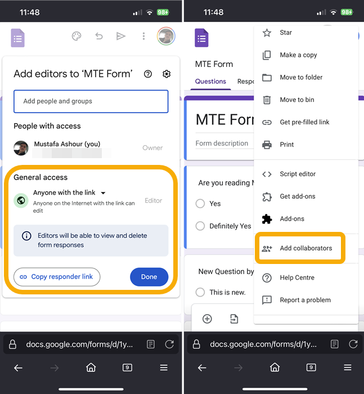
Task: Open account profile picture in left phone
Action: coord(166,37)
